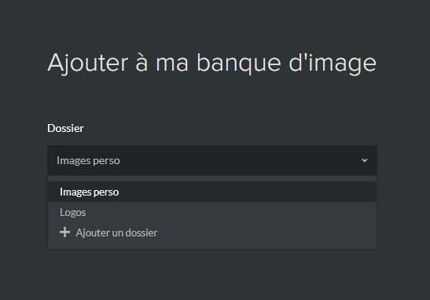Click the word Ajouter in the page heading
The image size is (430, 300).
click(x=88, y=64)
